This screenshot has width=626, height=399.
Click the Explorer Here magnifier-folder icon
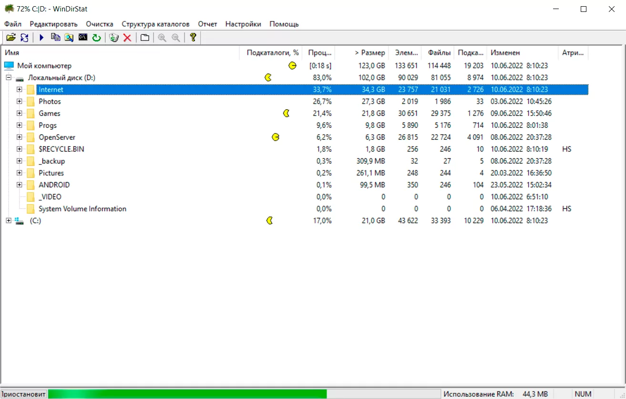click(x=69, y=38)
